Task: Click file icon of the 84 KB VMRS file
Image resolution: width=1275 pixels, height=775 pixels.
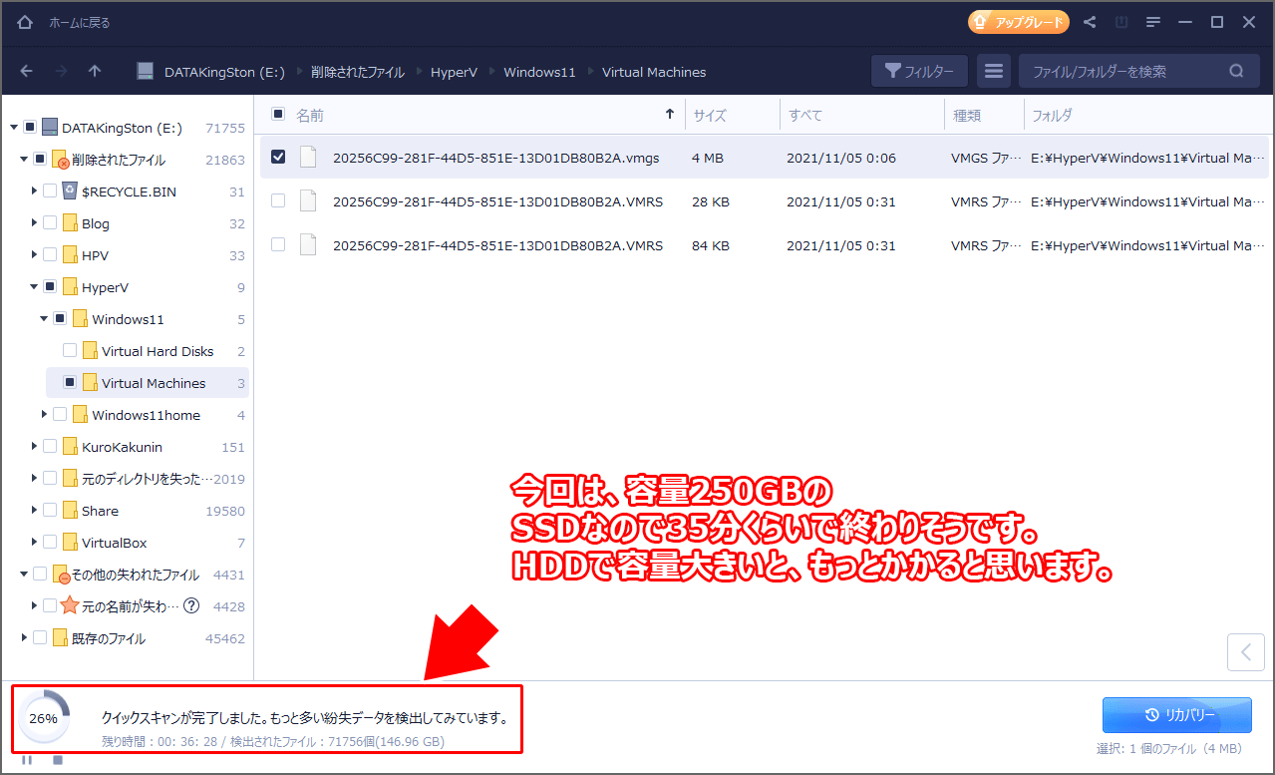Action: tap(308, 245)
